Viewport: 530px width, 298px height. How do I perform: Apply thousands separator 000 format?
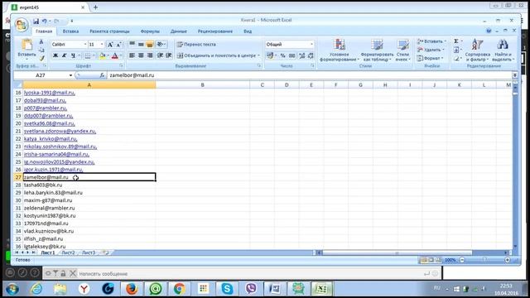click(x=291, y=55)
